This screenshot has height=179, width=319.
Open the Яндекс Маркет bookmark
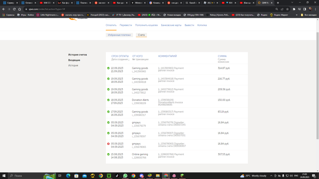pyautogui.click(x=279, y=15)
